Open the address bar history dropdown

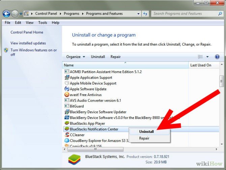pyautogui.click(x=138, y=14)
